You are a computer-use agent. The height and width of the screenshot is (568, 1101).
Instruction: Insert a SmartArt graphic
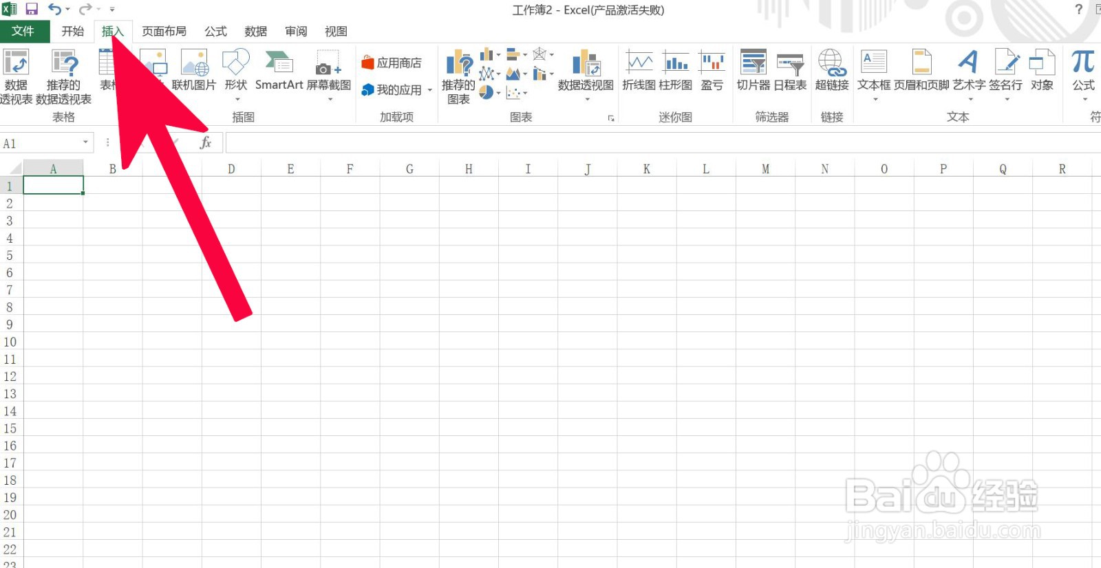[x=279, y=71]
